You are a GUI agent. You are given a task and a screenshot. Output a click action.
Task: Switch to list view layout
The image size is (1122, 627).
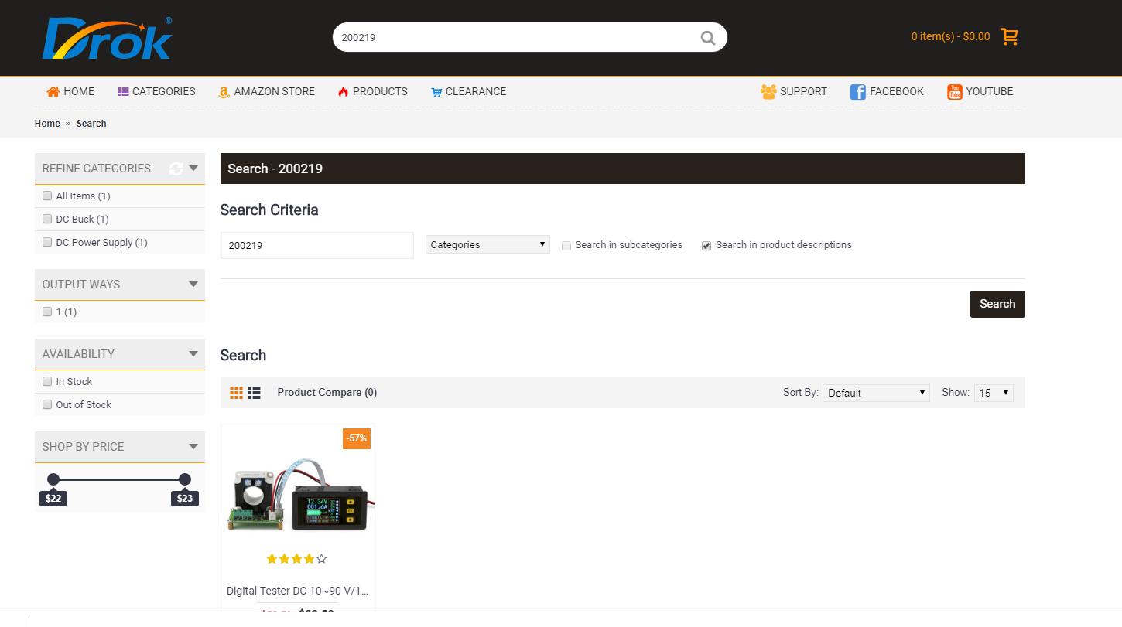tap(254, 393)
